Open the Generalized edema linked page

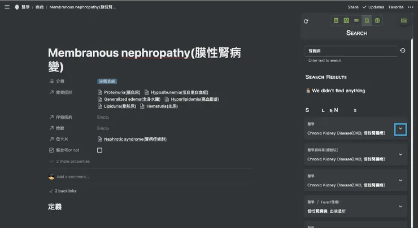pyautogui.click(x=129, y=99)
